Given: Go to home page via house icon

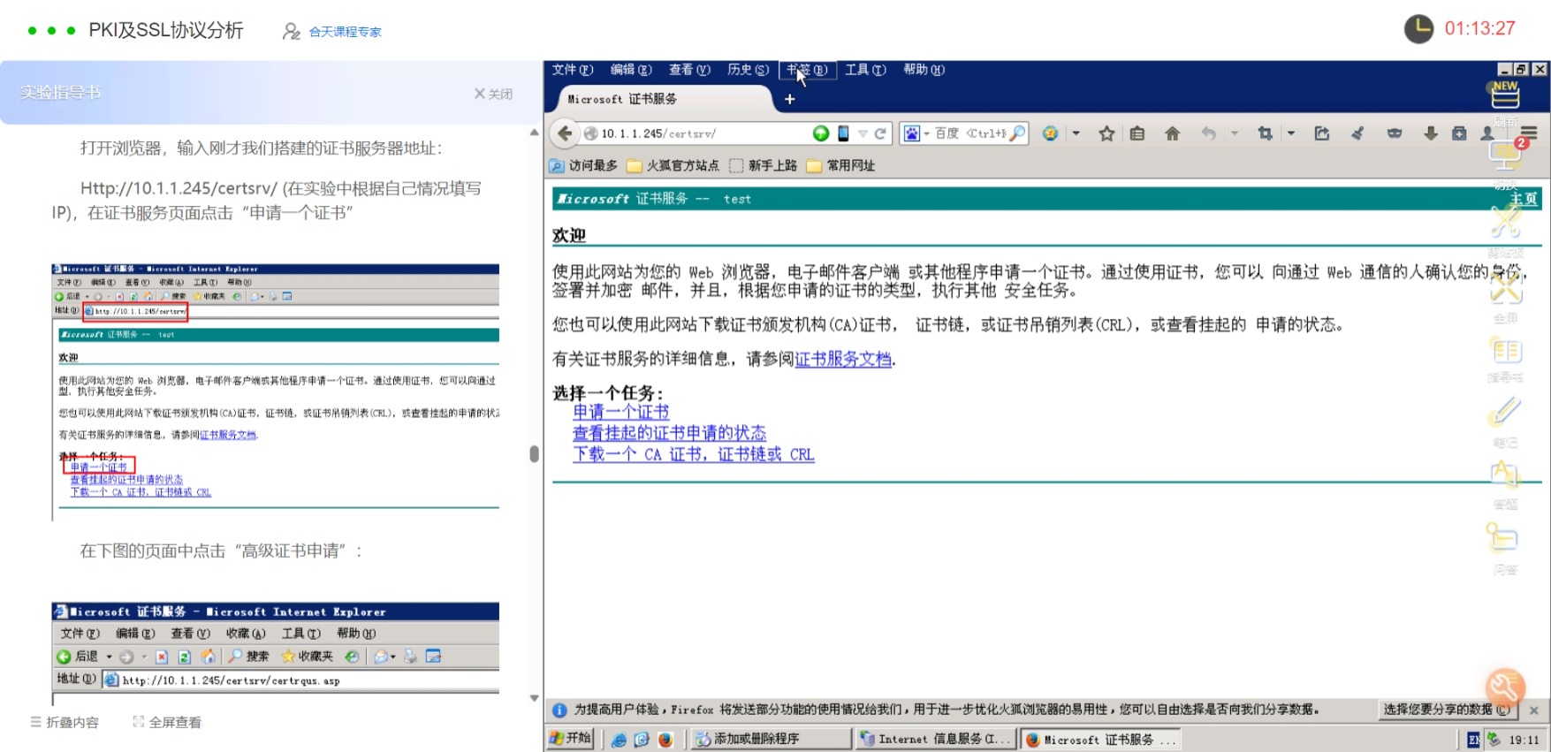Looking at the screenshot, I should 1172,133.
